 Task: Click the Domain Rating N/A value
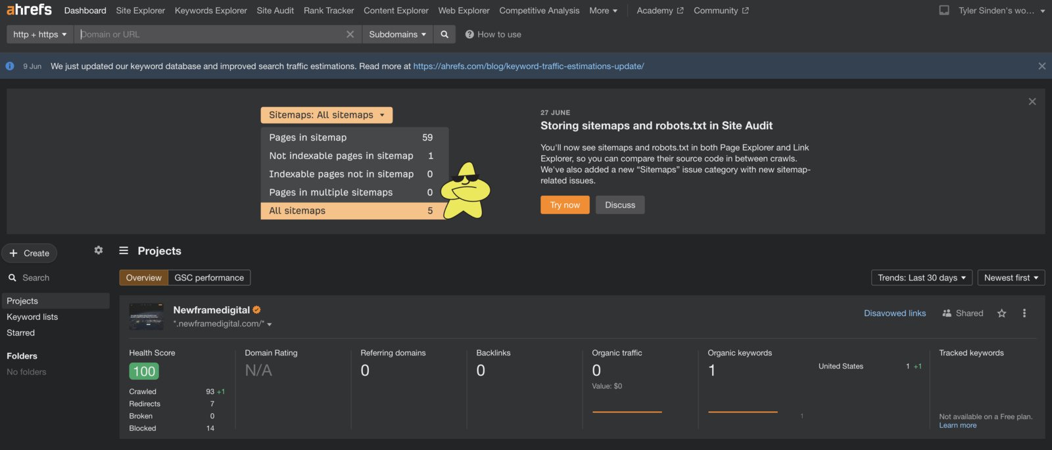coord(258,371)
